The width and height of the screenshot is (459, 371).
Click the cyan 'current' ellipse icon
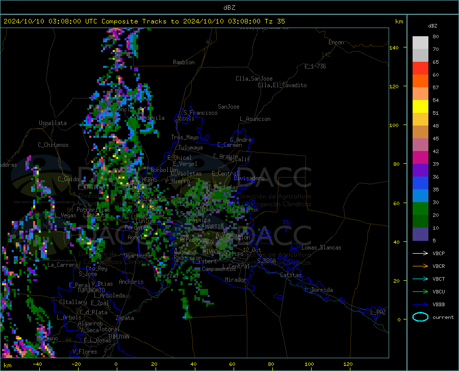(420, 317)
